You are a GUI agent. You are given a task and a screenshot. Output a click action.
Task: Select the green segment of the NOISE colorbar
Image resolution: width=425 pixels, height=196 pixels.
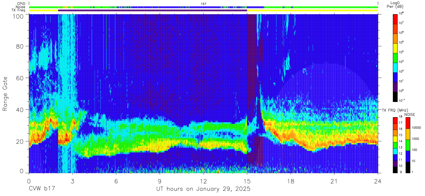coord(408,145)
